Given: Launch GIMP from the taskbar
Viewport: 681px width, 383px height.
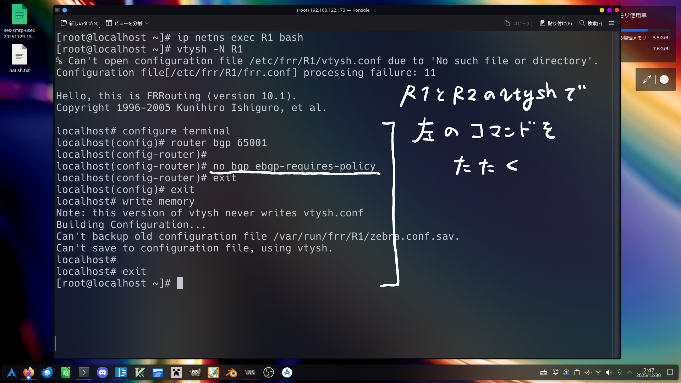Looking at the screenshot, I should coord(195,372).
